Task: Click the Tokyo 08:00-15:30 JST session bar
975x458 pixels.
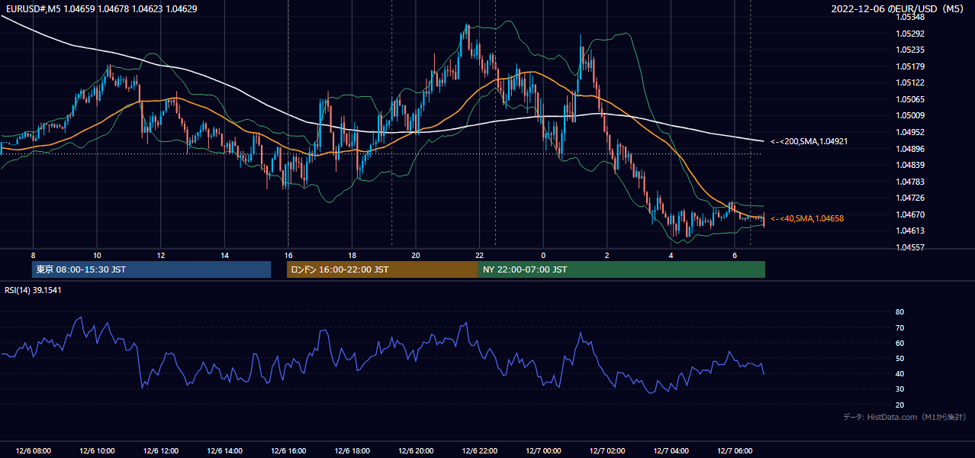Action: (x=151, y=269)
